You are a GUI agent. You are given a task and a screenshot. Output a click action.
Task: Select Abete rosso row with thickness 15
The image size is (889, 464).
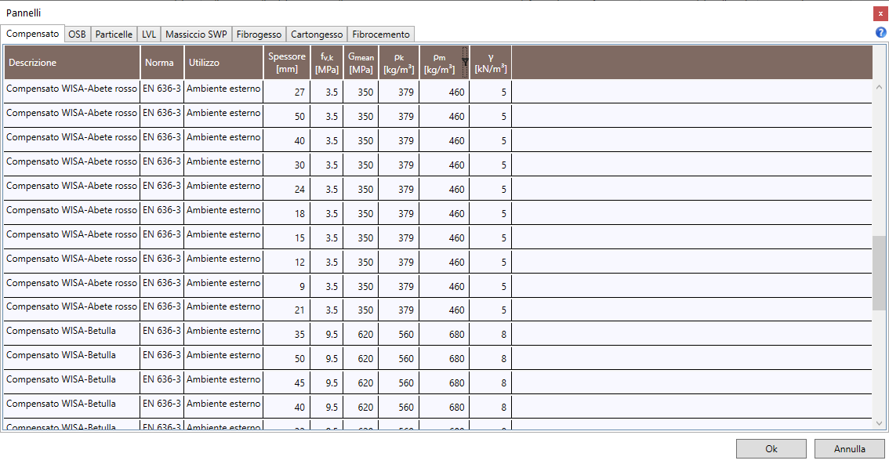(x=437, y=237)
